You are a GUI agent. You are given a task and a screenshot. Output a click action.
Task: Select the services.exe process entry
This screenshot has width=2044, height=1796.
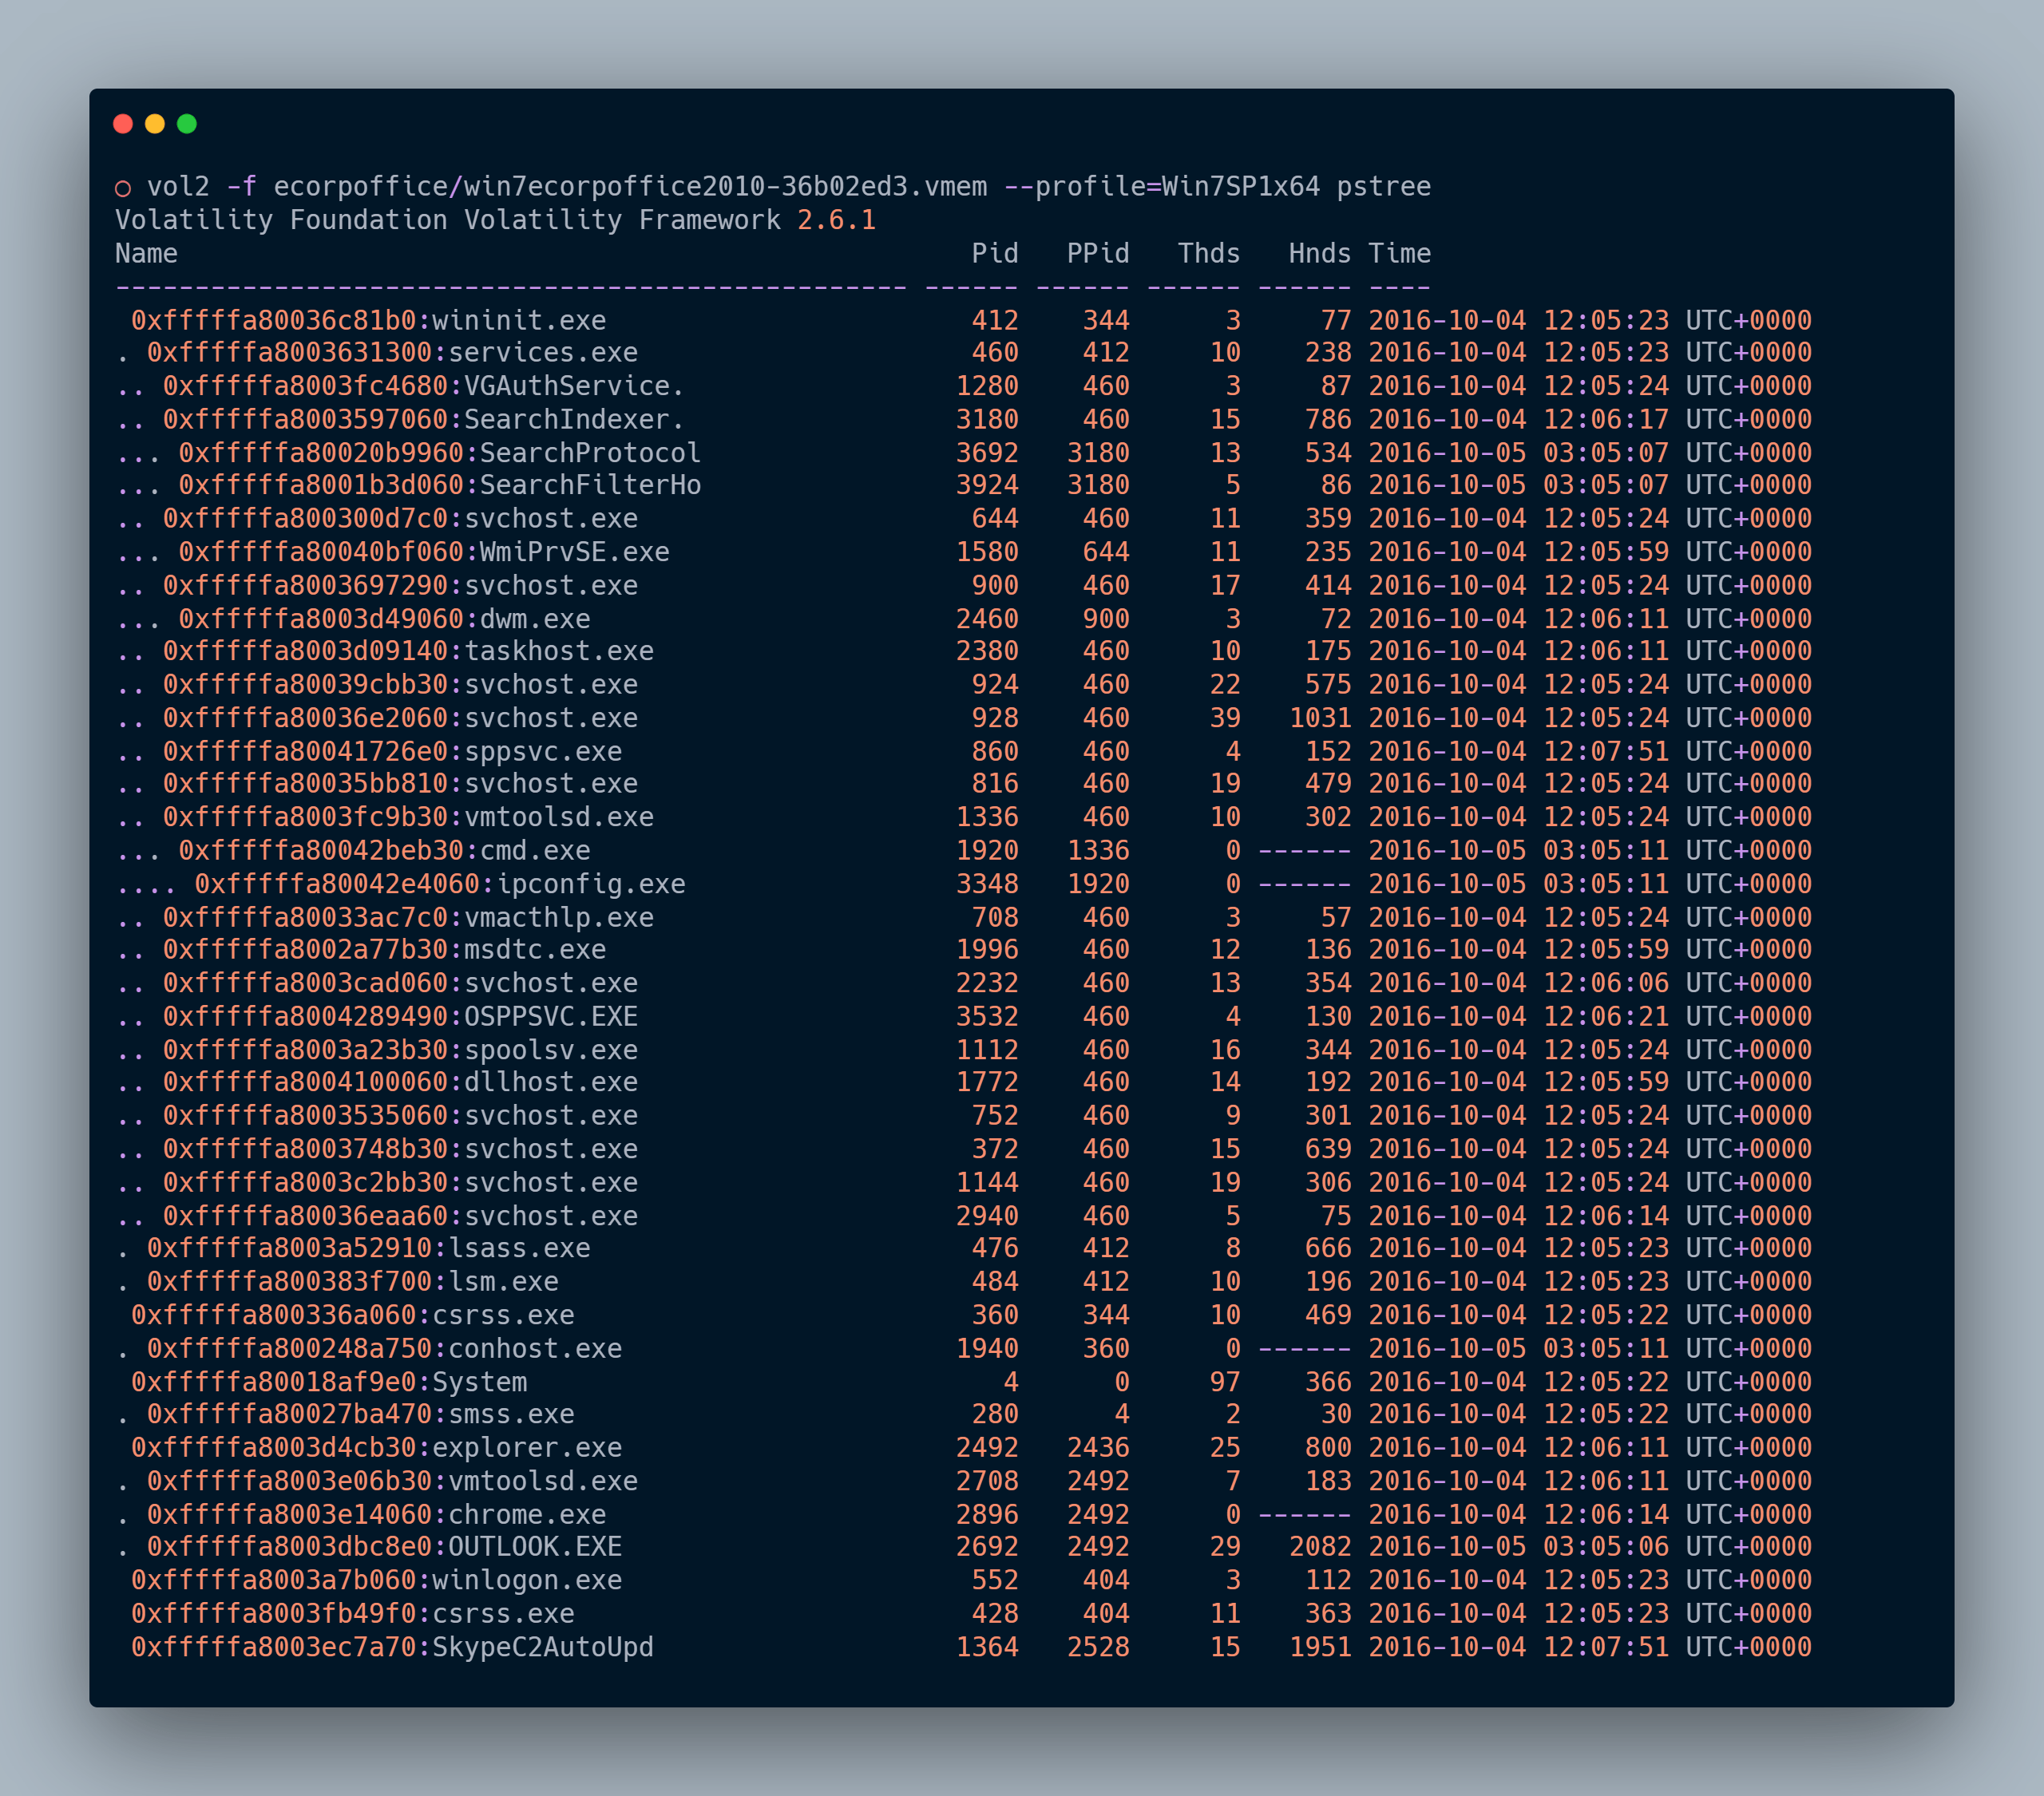542,352
